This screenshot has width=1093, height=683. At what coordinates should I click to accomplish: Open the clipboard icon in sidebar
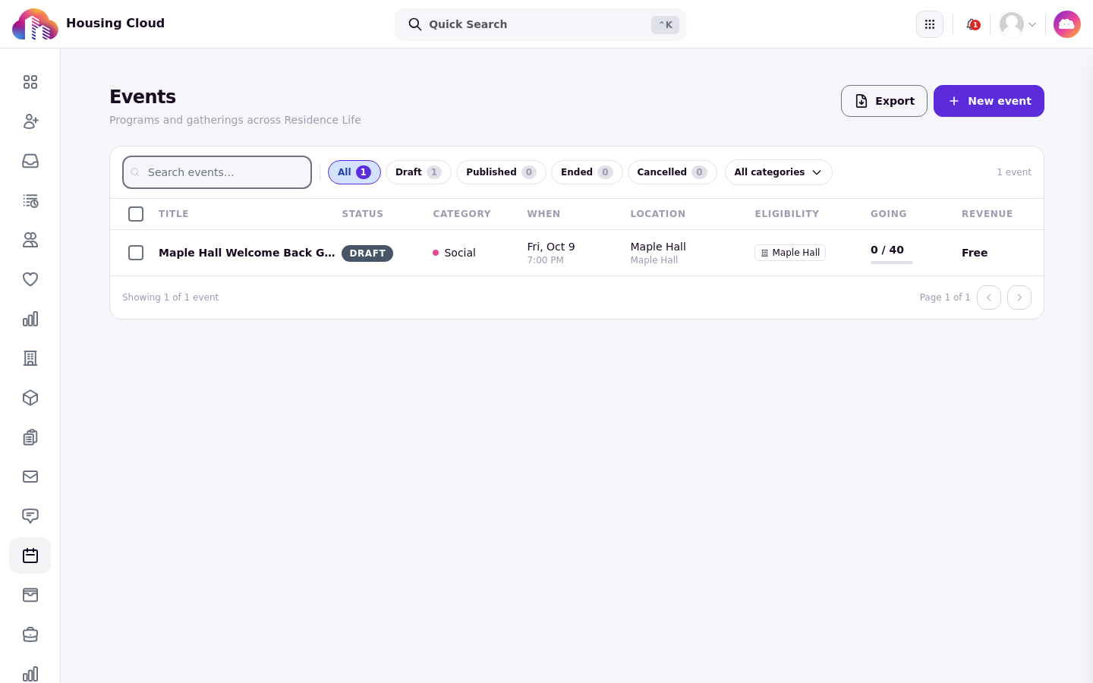[30, 437]
